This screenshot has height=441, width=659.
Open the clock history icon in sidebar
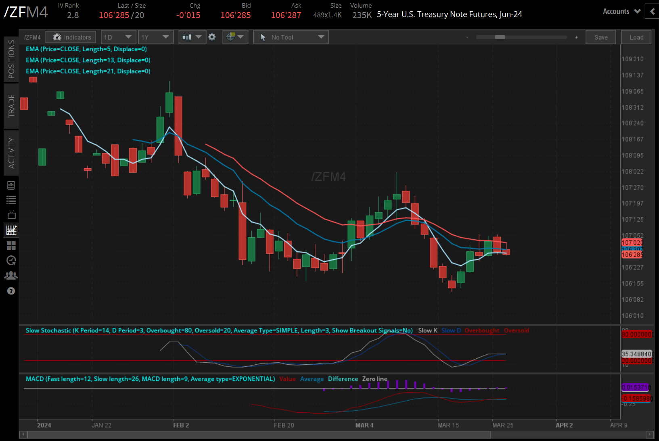(11, 260)
